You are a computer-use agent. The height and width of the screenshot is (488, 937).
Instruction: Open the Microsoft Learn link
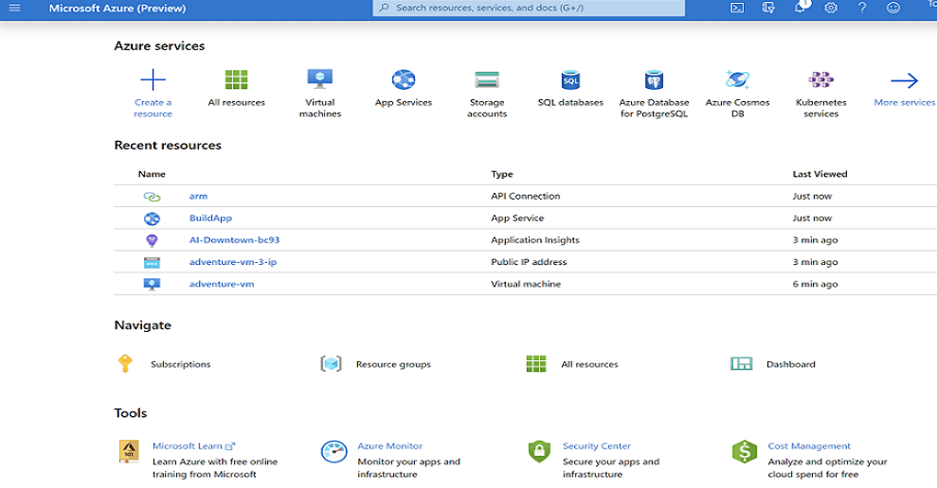pyautogui.click(x=193, y=445)
